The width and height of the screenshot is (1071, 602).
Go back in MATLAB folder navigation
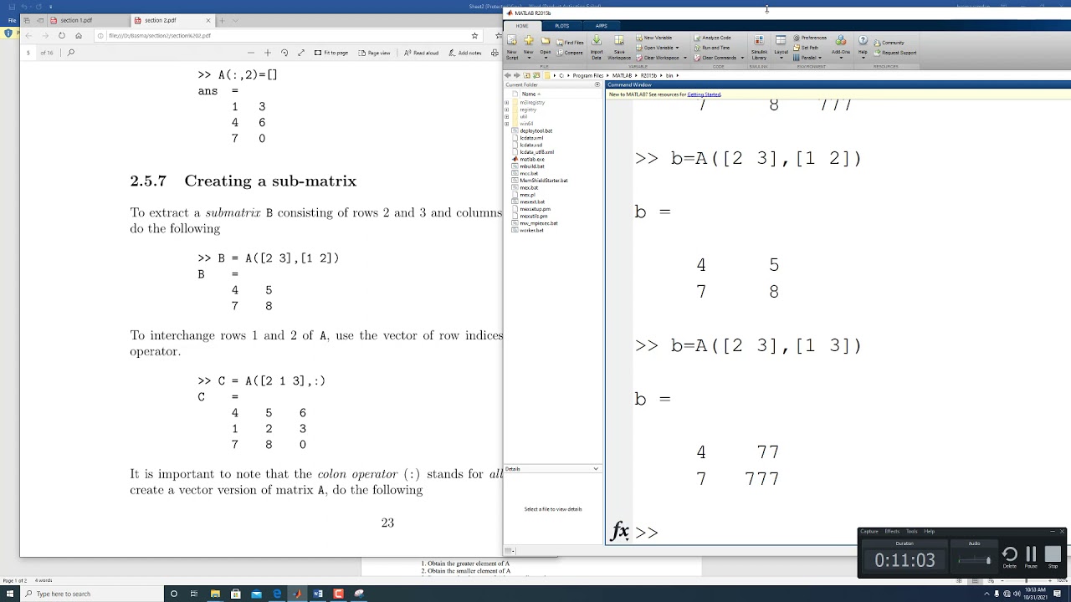[508, 75]
